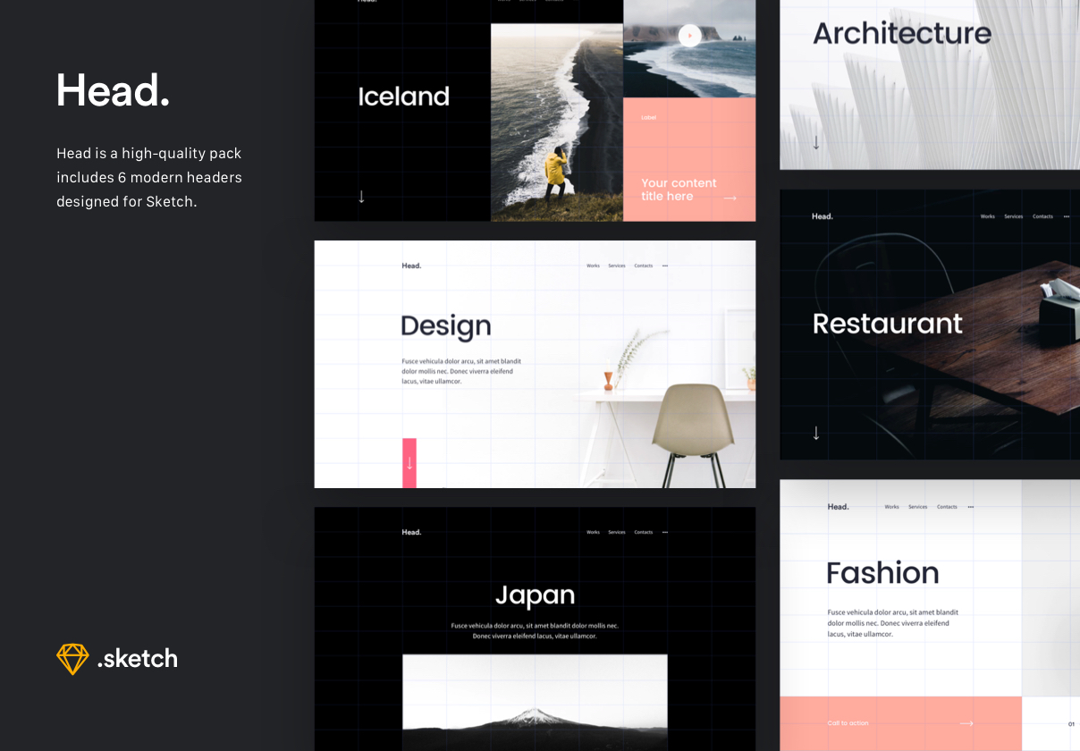Click the aerial beach photo with yellow jacket
1080x751 pixels.
point(557,122)
